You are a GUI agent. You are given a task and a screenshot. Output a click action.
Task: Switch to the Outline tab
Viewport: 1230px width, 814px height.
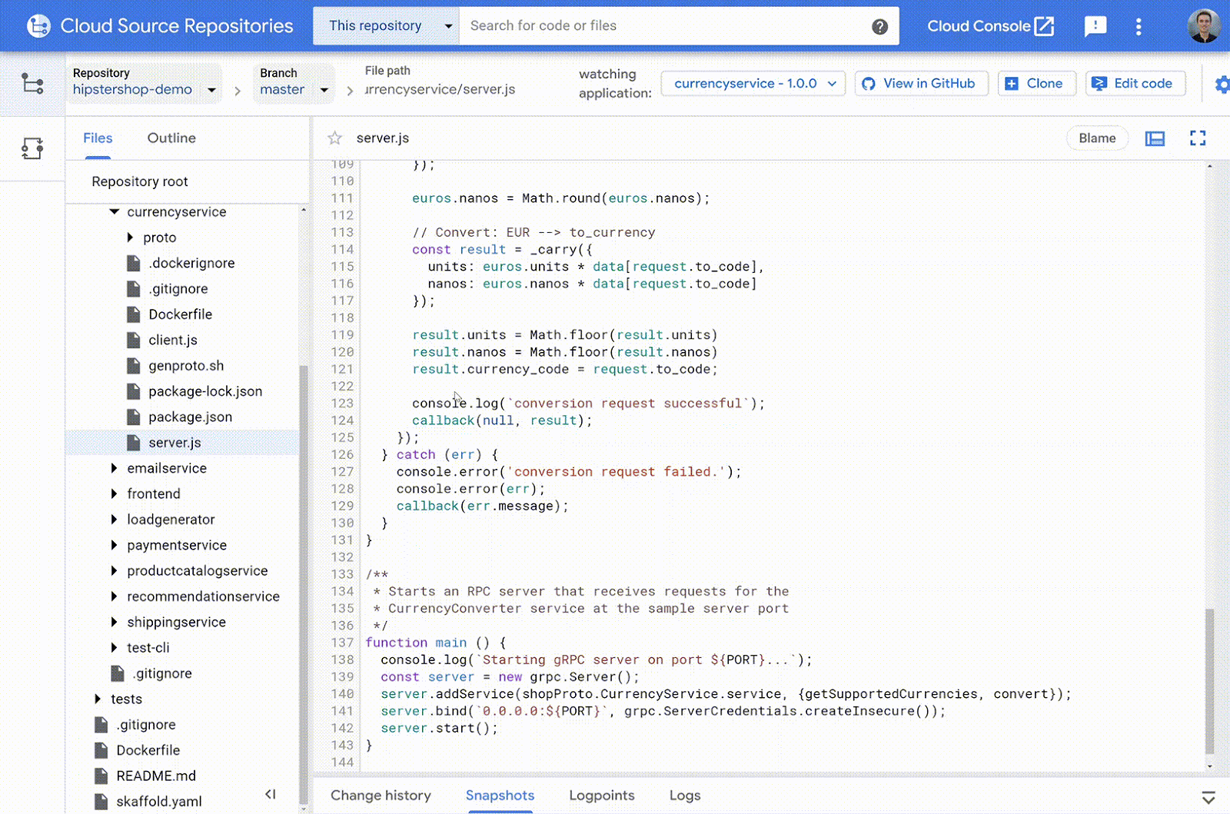(171, 138)
